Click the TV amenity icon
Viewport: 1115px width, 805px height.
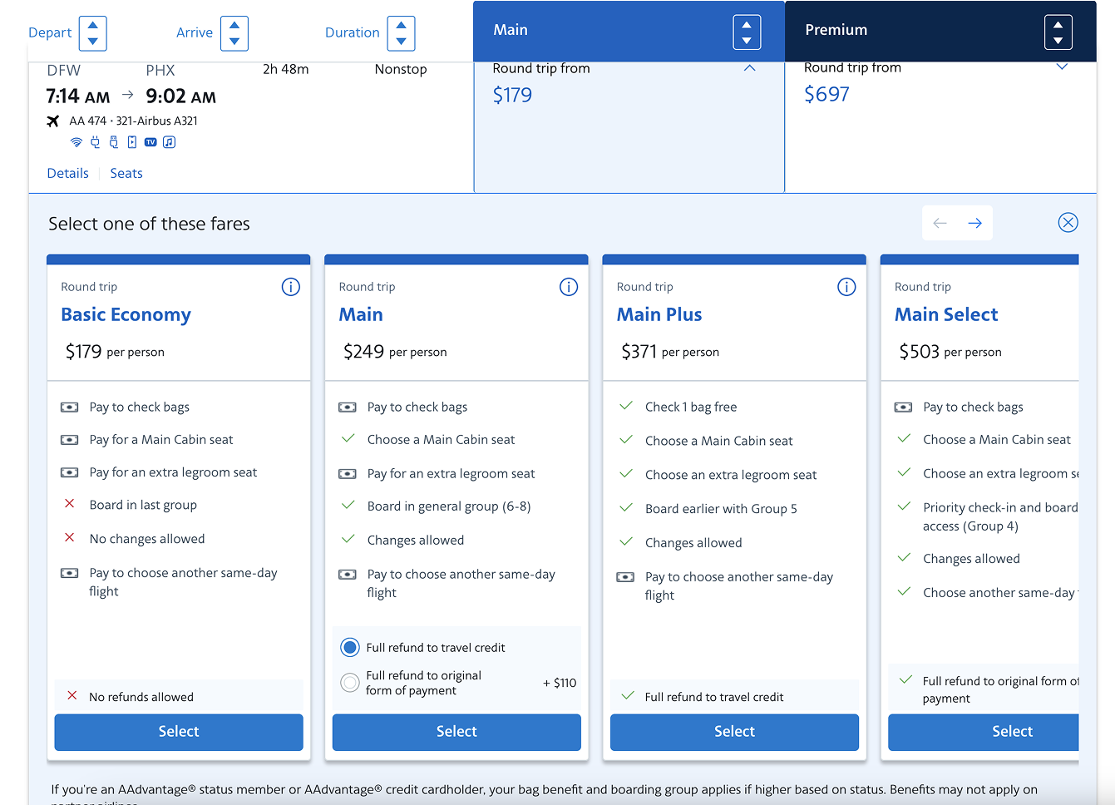(150, 142)
